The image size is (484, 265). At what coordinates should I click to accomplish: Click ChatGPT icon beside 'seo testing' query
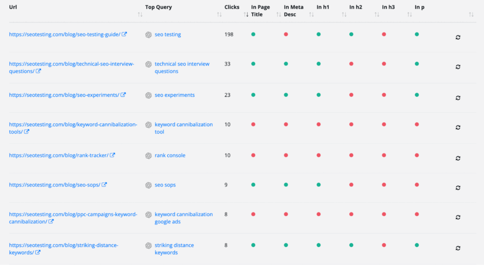[148, 34]
